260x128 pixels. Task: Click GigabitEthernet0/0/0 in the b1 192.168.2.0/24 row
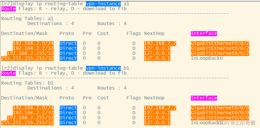coord(220,108)
